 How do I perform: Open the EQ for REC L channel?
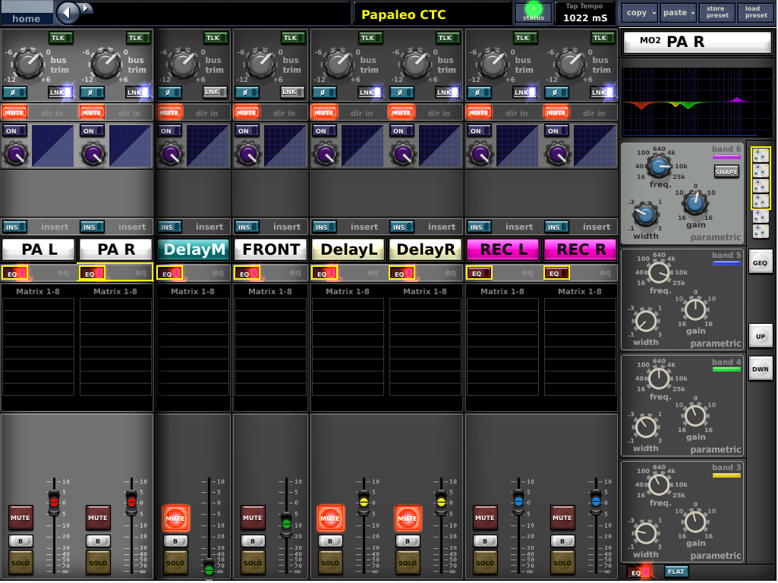479,274
